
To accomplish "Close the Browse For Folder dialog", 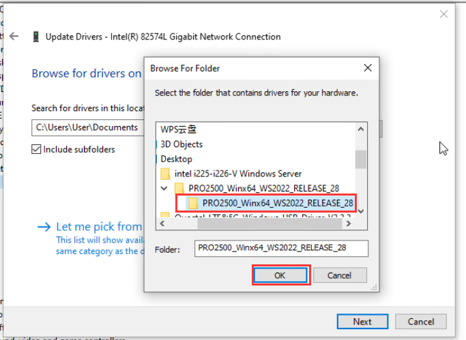I will tap(368, 68).
